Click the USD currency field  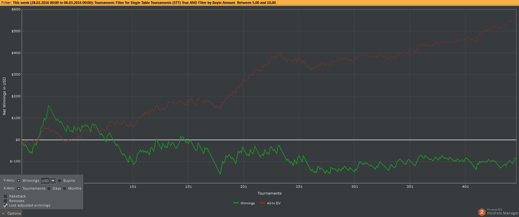click(x=45, y=181)
